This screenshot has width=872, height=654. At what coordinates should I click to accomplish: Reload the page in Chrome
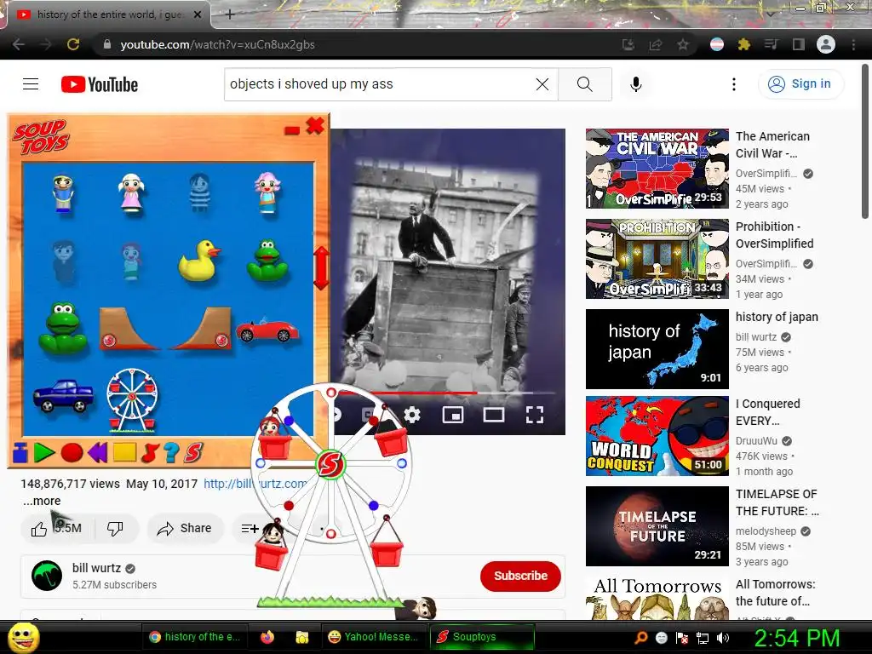click(x=73, y=44)
